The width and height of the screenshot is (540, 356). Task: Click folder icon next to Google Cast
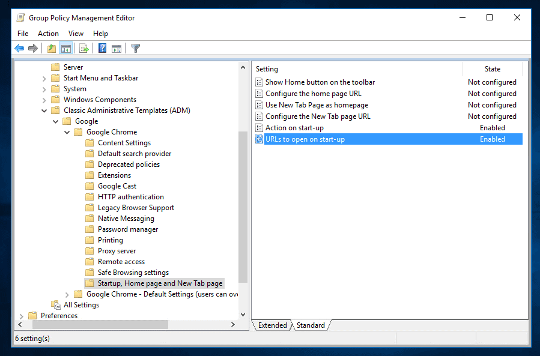[x=89, y=186]
